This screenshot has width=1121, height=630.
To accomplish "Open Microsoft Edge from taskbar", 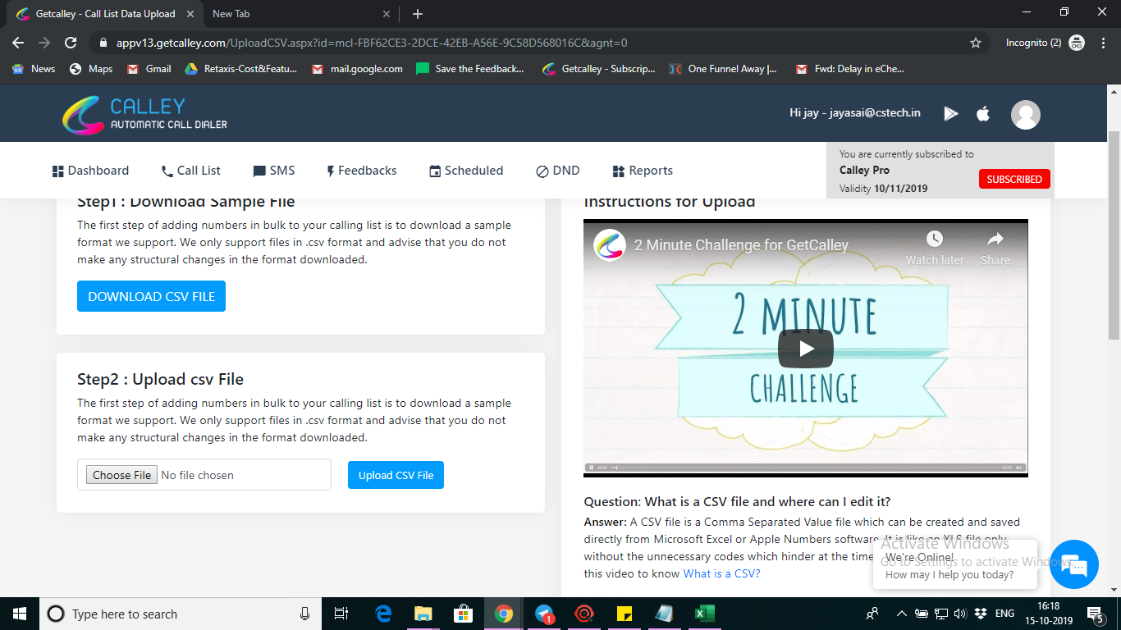I will 383,614.
